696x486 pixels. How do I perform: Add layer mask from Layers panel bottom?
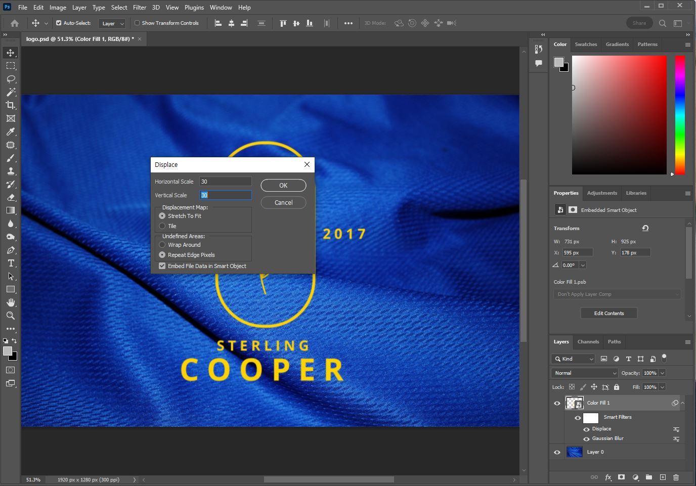click(622, 477)
